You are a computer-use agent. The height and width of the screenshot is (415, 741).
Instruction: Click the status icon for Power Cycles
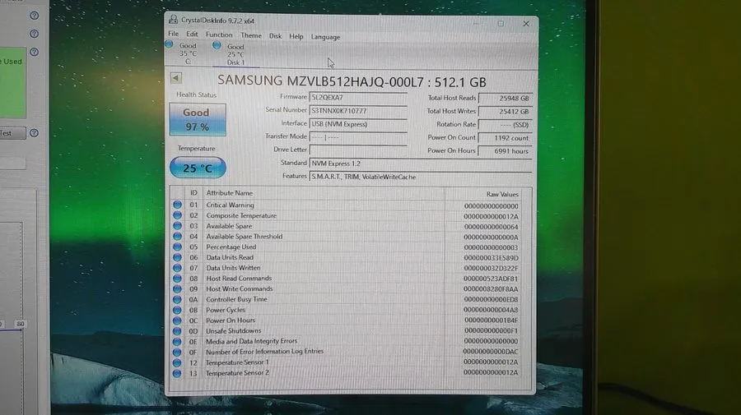(x=177, y=310)
